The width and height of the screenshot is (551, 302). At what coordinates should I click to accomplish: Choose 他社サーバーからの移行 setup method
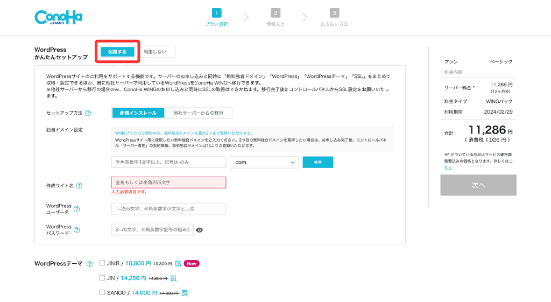point(198,113)
